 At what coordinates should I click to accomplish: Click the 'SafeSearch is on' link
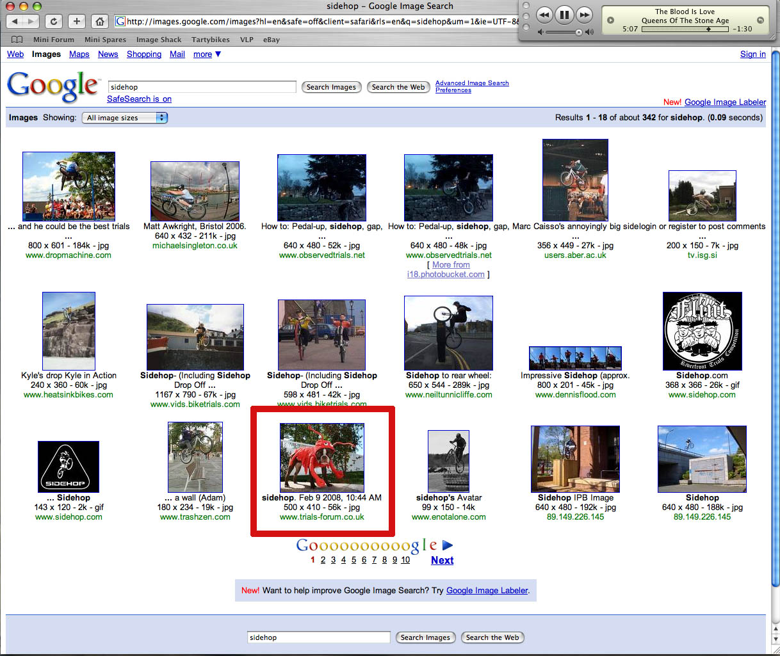point(139,99)
